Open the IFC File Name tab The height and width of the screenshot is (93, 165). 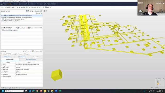[x=7, y=57]
